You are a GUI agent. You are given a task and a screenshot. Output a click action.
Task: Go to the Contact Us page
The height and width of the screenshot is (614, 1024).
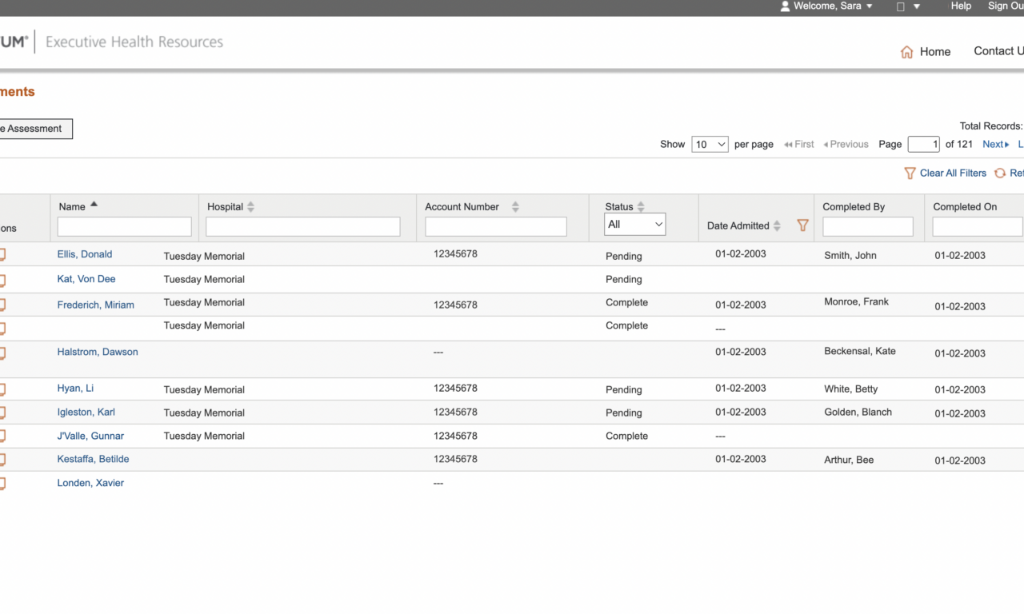click(x=998, y=51)
